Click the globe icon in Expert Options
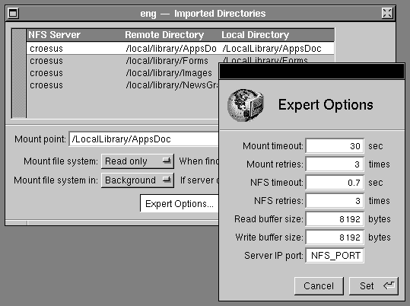 (x=246, y=105)
